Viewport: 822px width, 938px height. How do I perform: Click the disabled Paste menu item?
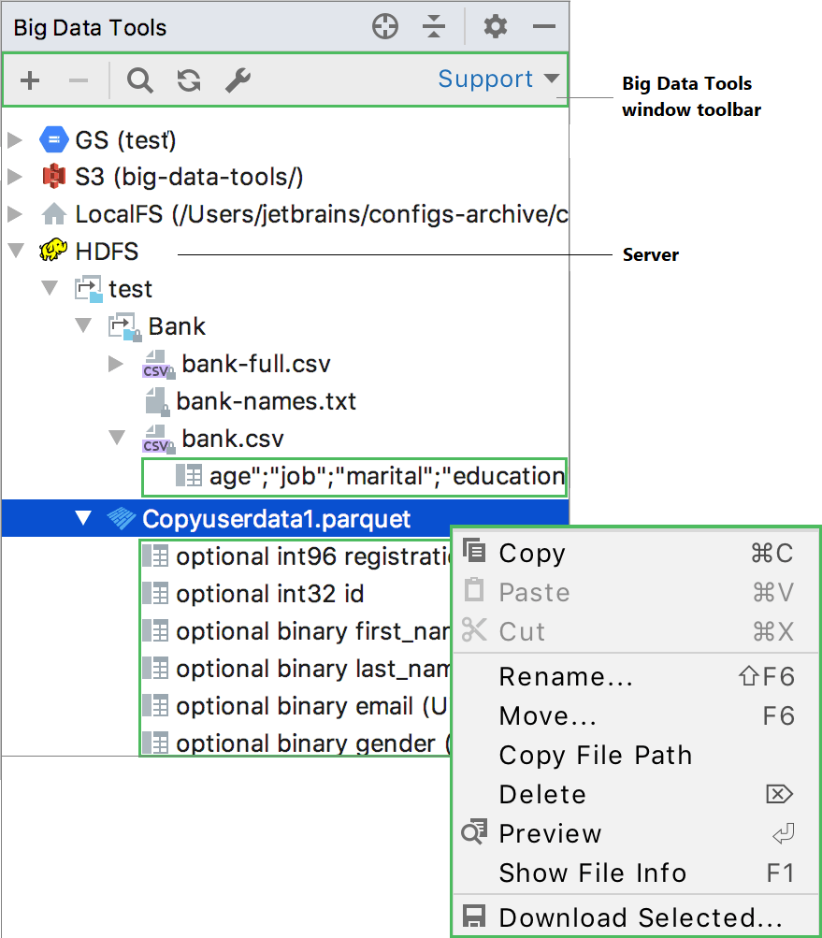pyautogui.click(x=636, y=592)
